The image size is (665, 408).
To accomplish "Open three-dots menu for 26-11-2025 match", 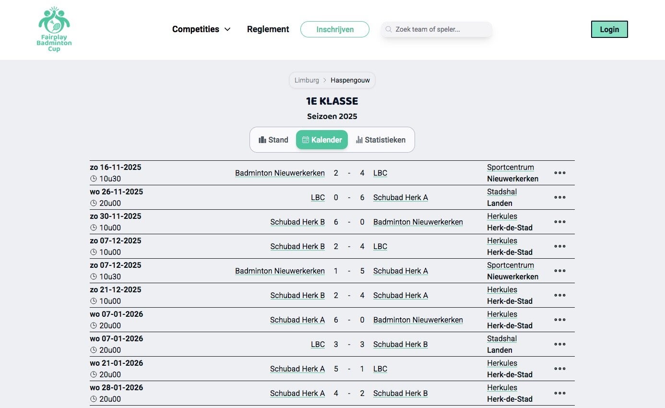I will [559, 197].
